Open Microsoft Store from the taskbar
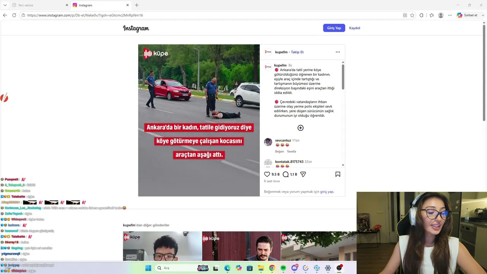 click(x=250, y=268)
